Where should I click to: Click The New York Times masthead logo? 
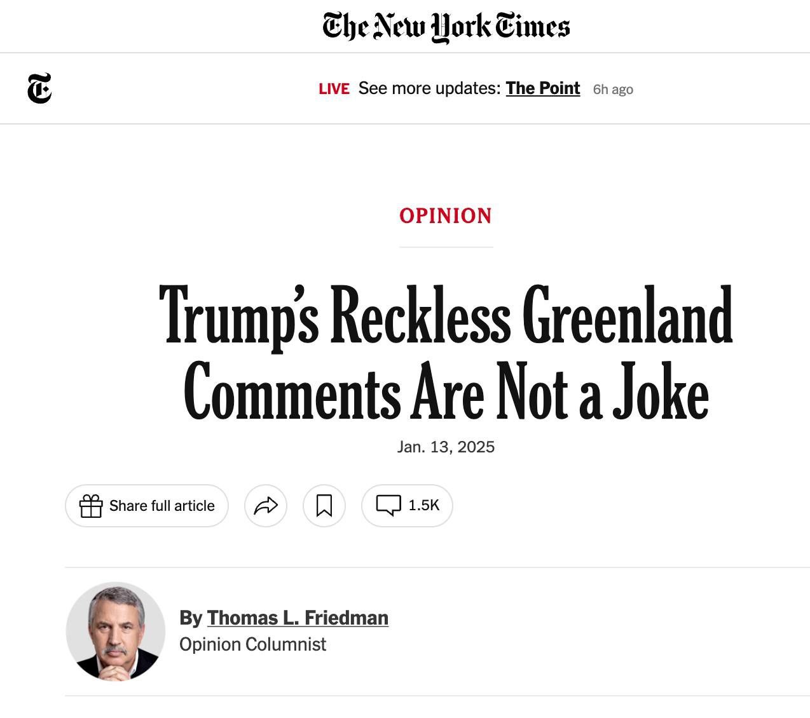point(446,27)
